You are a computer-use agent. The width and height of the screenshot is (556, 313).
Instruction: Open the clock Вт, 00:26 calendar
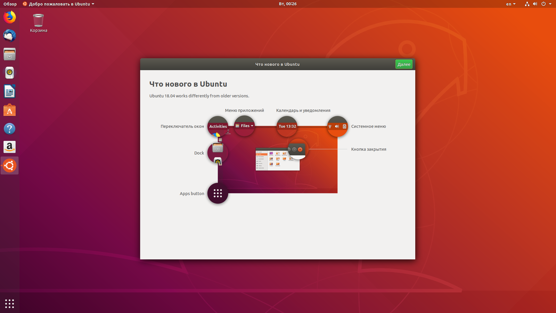288,4
